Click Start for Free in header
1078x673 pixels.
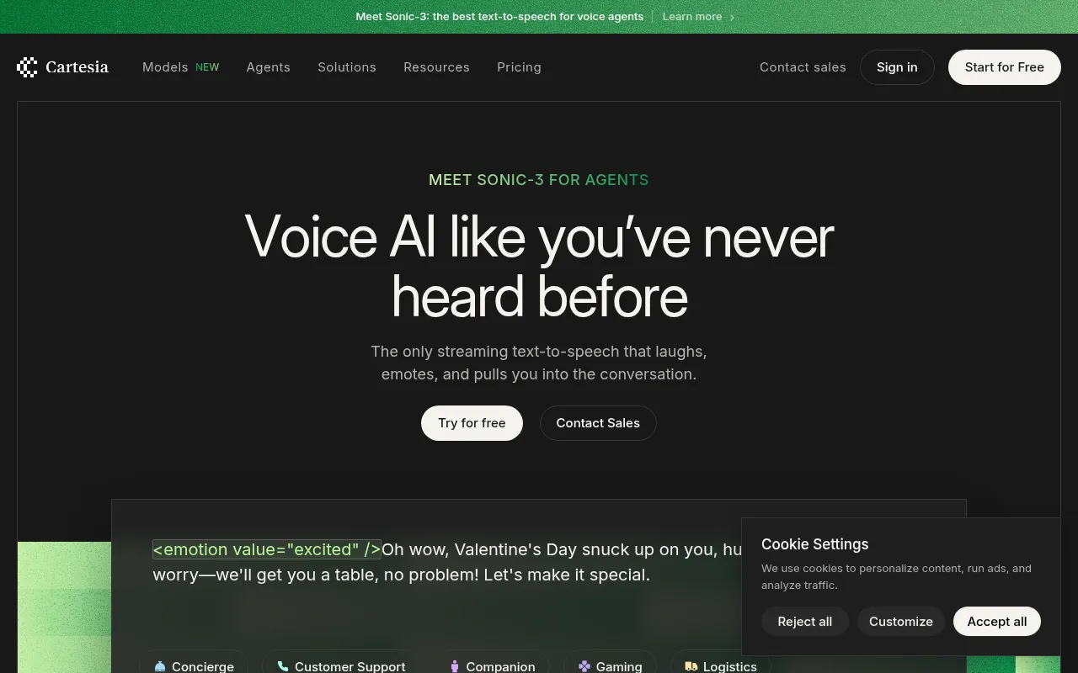click(x=1005, y=67)
